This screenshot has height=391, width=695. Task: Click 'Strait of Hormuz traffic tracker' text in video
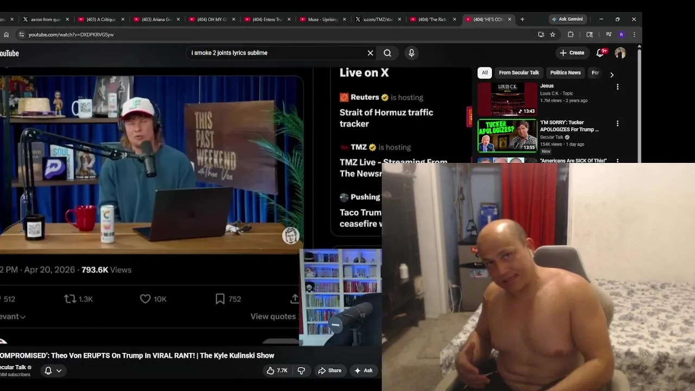(386, 118)
